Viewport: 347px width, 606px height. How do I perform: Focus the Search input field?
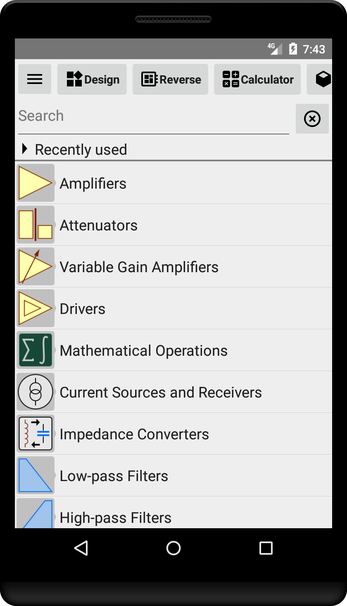click(153, 116)
